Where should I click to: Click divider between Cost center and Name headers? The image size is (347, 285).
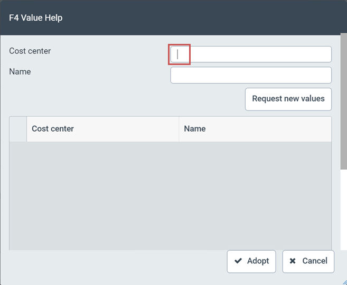coord(179,129)
